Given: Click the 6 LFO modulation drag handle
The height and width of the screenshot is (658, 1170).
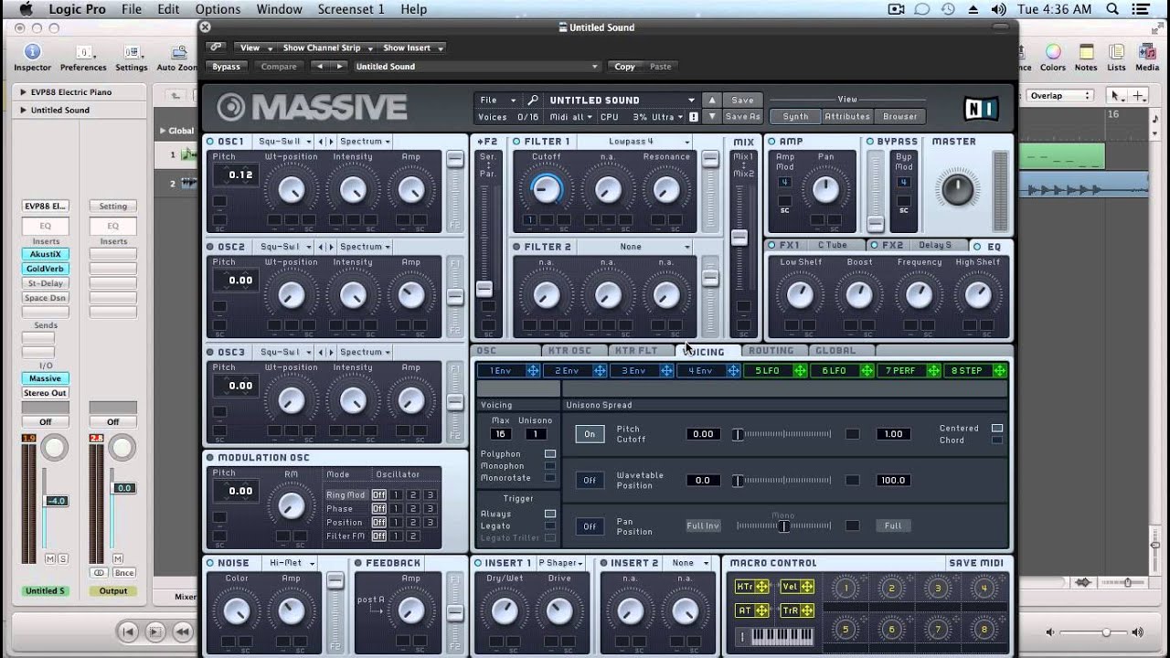Looking at the screenshot, I should click(867, 370).
